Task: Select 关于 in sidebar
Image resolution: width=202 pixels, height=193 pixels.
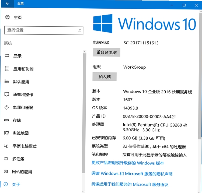Action: tap(16, 184)
